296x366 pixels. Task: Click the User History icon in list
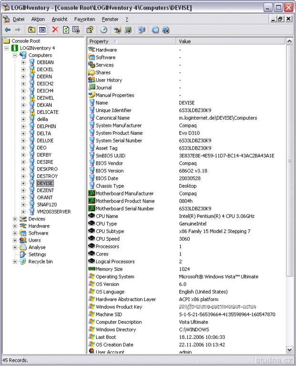92,80
